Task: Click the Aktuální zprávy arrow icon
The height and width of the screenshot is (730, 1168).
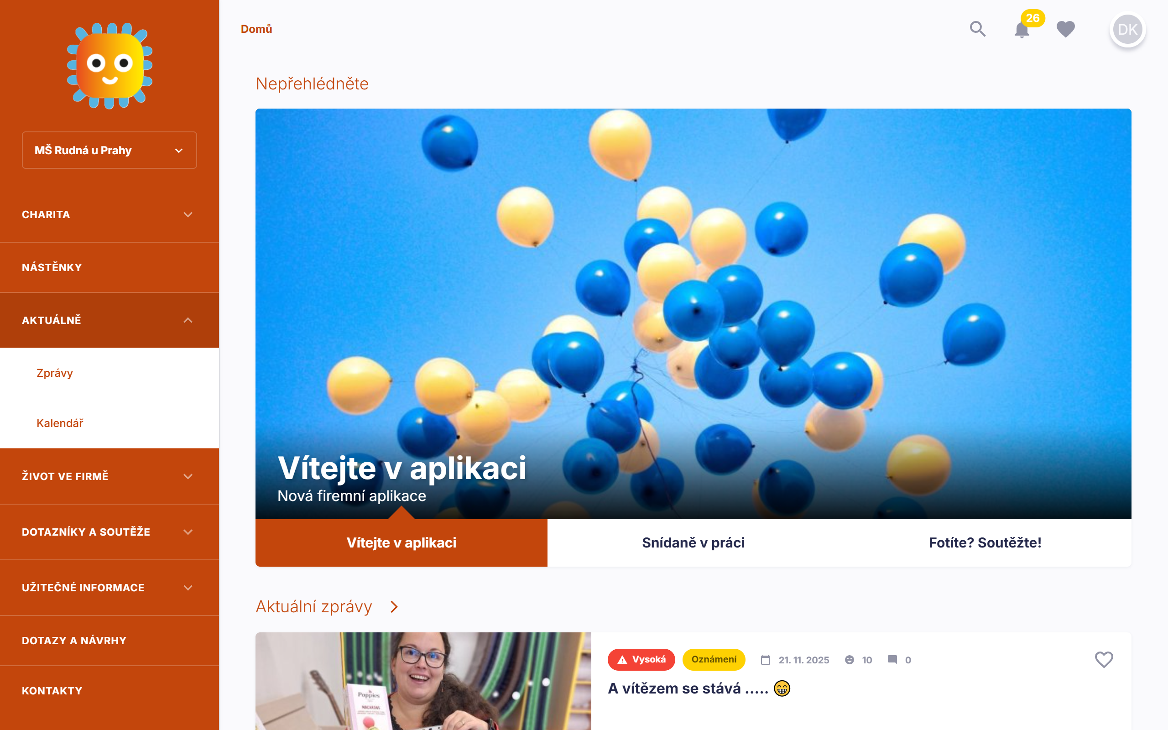Action: [x=394, y=607]
